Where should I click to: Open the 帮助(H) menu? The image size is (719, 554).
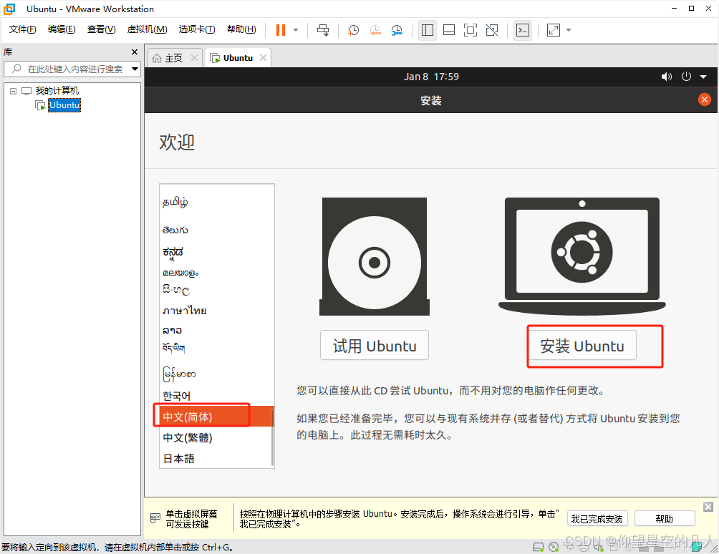[241, 29]
